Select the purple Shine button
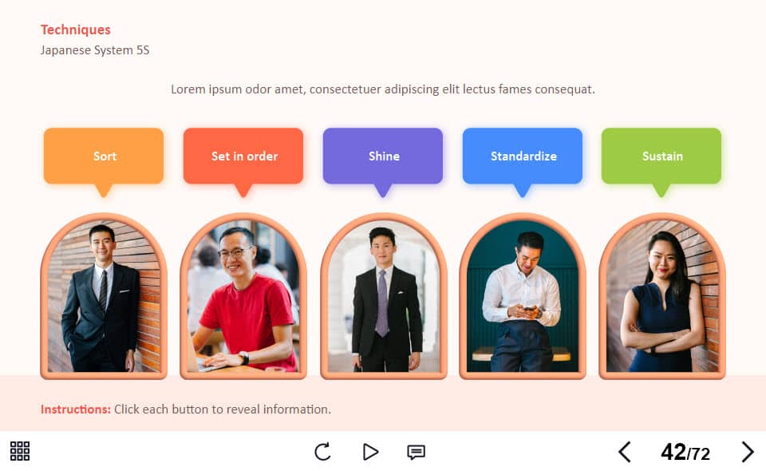 pos(383,156)
